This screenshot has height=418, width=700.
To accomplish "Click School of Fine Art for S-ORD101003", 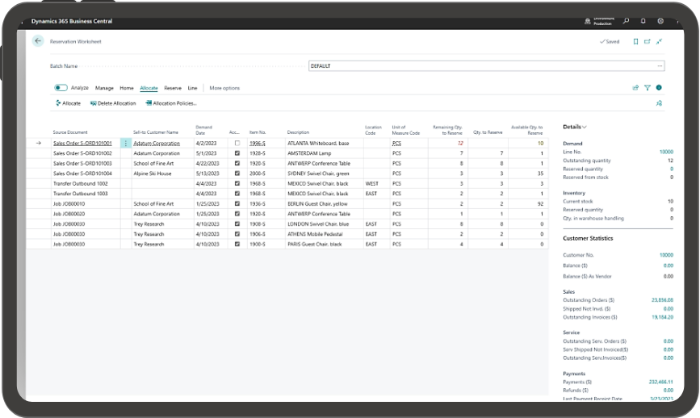I will (x=153, y=163).
